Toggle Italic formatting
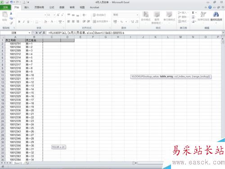 click(x=24, y=22)
